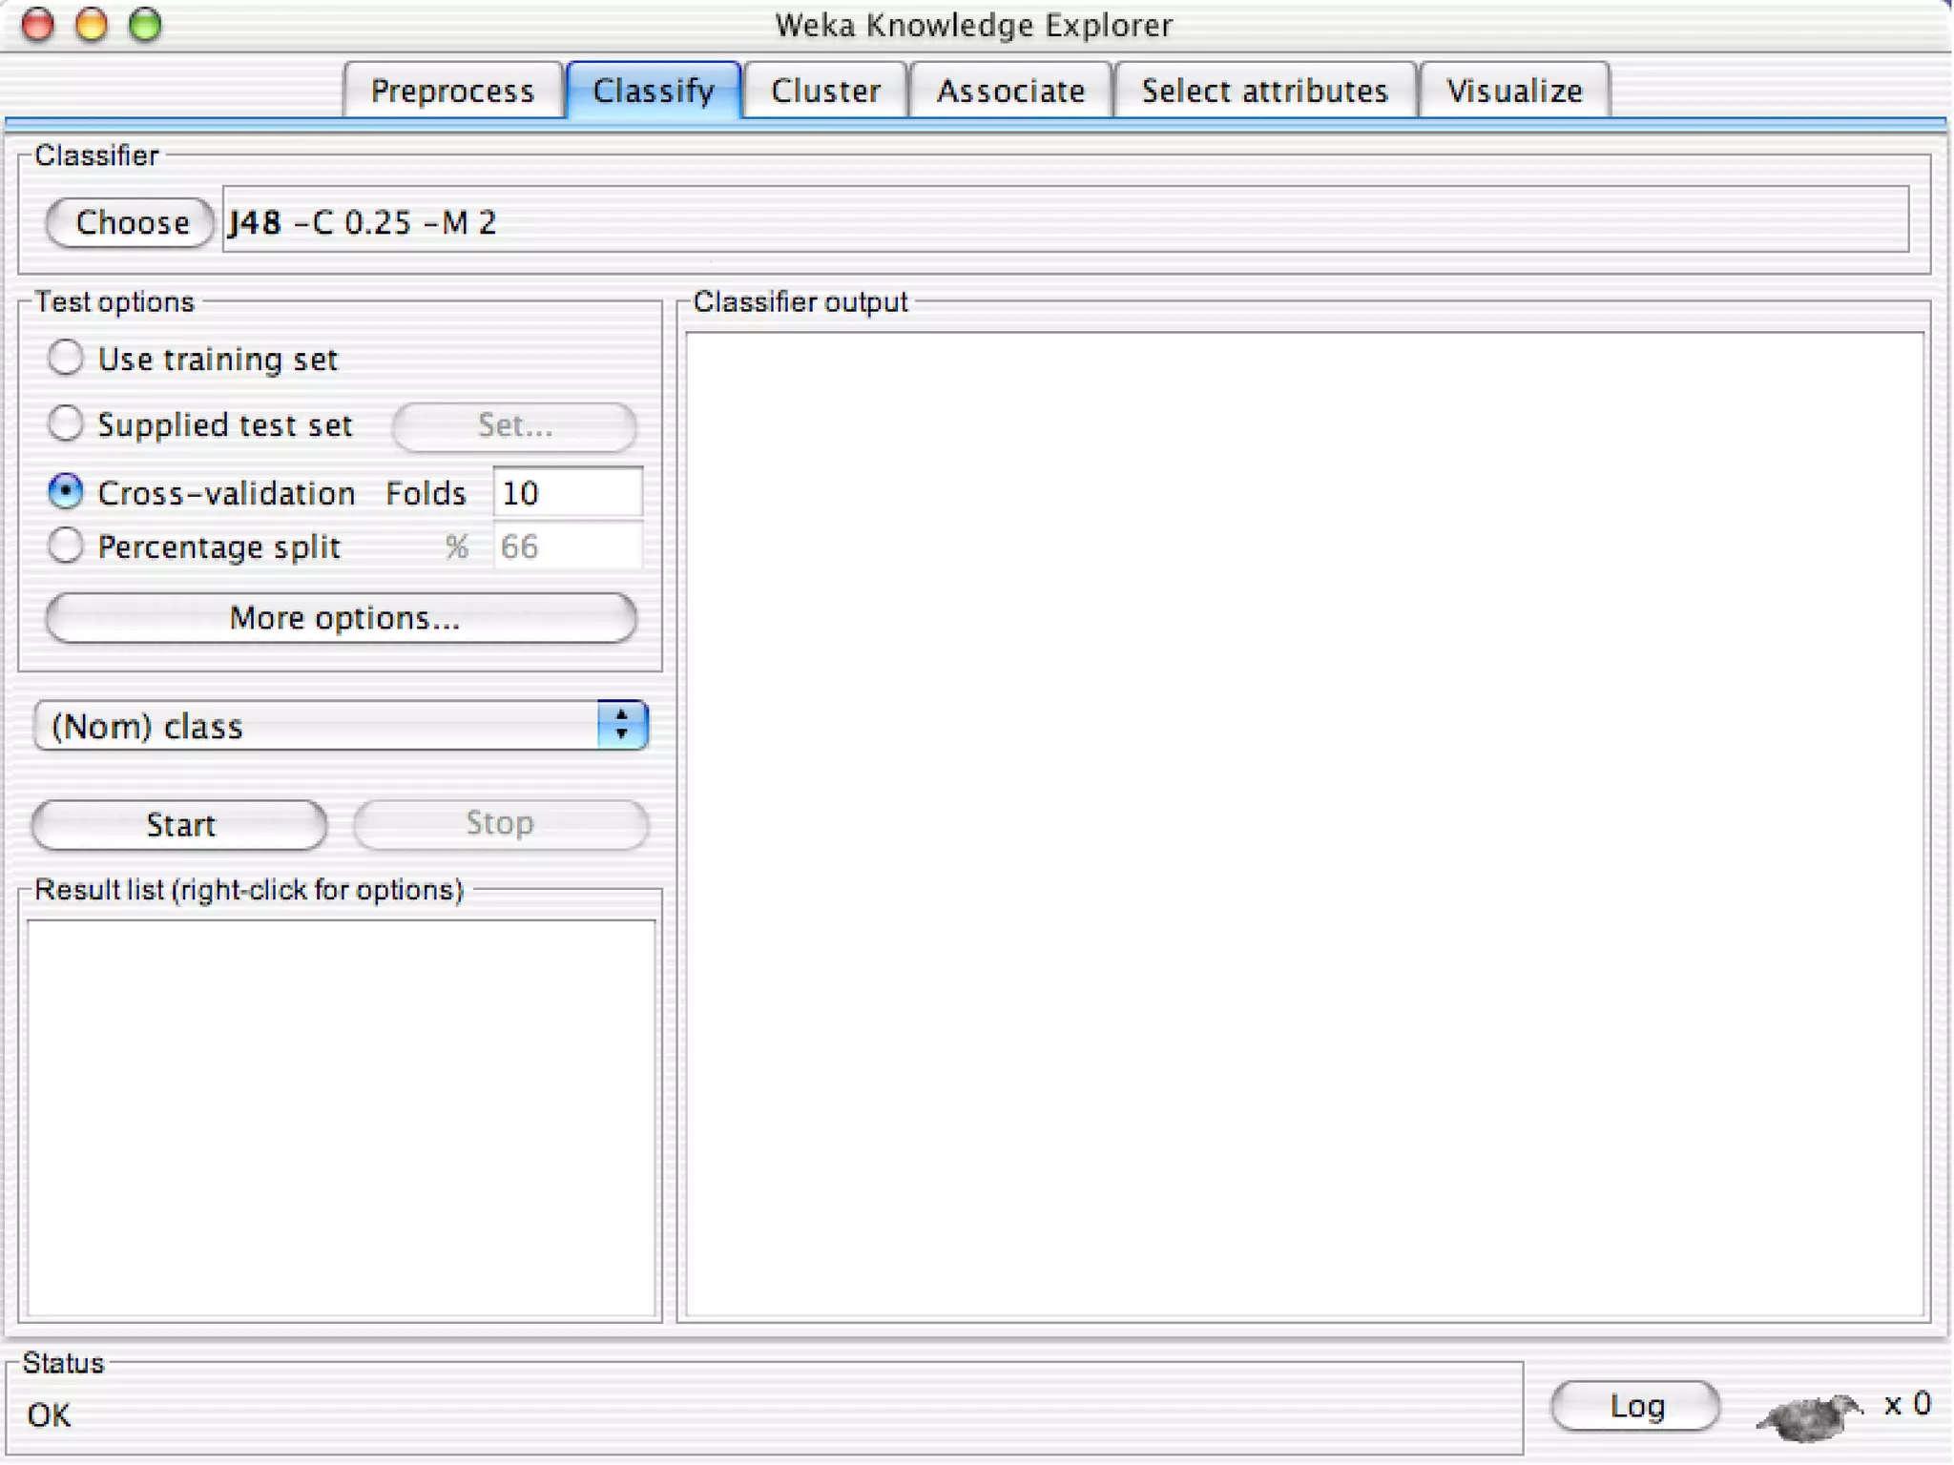Select Cross-validation radio button
Screen dimensions: 1954x1465
click(x=66, y=492)
